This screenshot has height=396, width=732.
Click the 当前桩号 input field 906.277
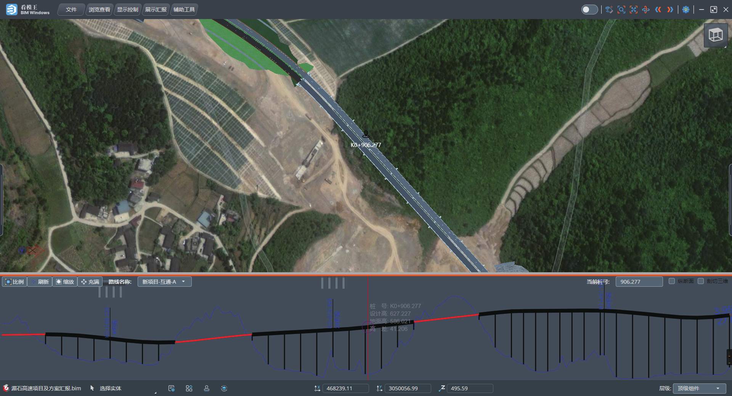639,282
